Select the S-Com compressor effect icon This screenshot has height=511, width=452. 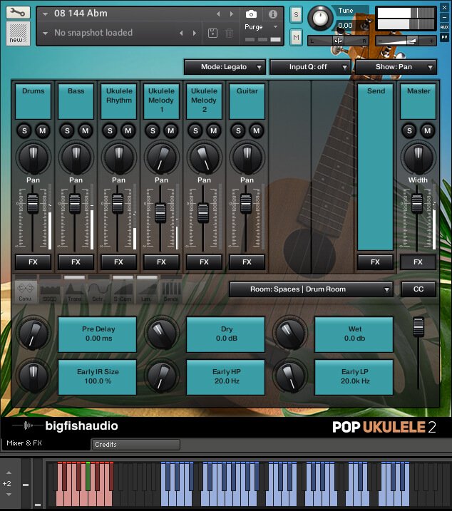pyautogui.click(x=123, y=291)
